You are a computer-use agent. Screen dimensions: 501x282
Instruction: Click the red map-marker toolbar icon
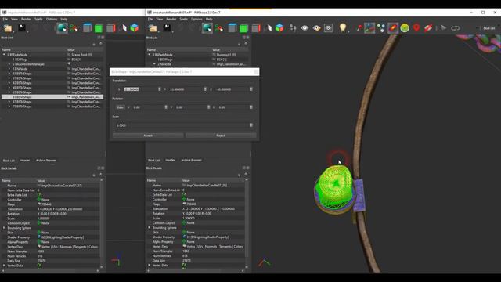click(416, 28)
